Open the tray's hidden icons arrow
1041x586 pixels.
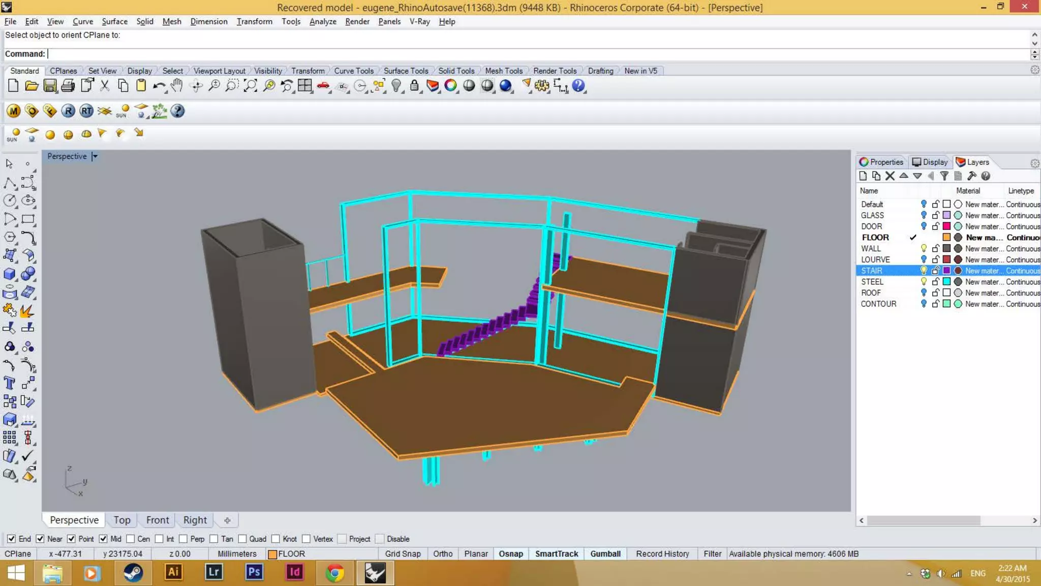(909, 574)
